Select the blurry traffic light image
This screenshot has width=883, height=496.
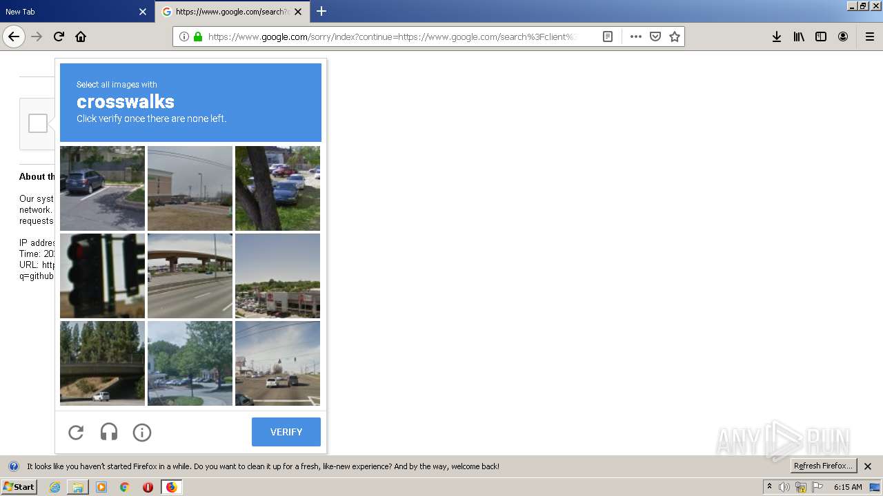102,276
